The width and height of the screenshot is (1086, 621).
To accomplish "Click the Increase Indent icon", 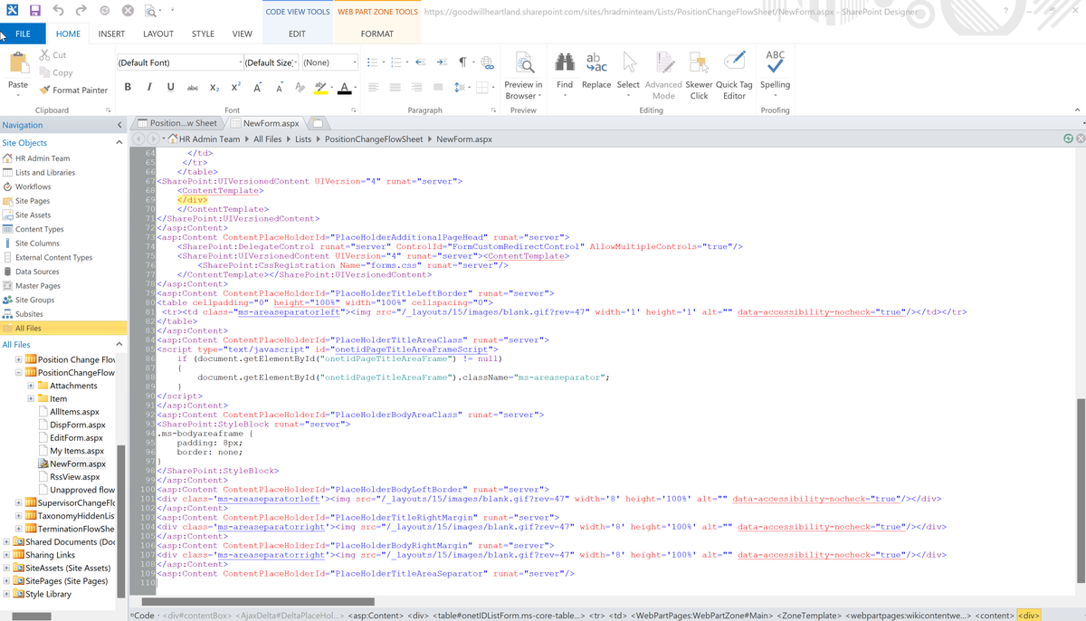I will coord(442,62).
